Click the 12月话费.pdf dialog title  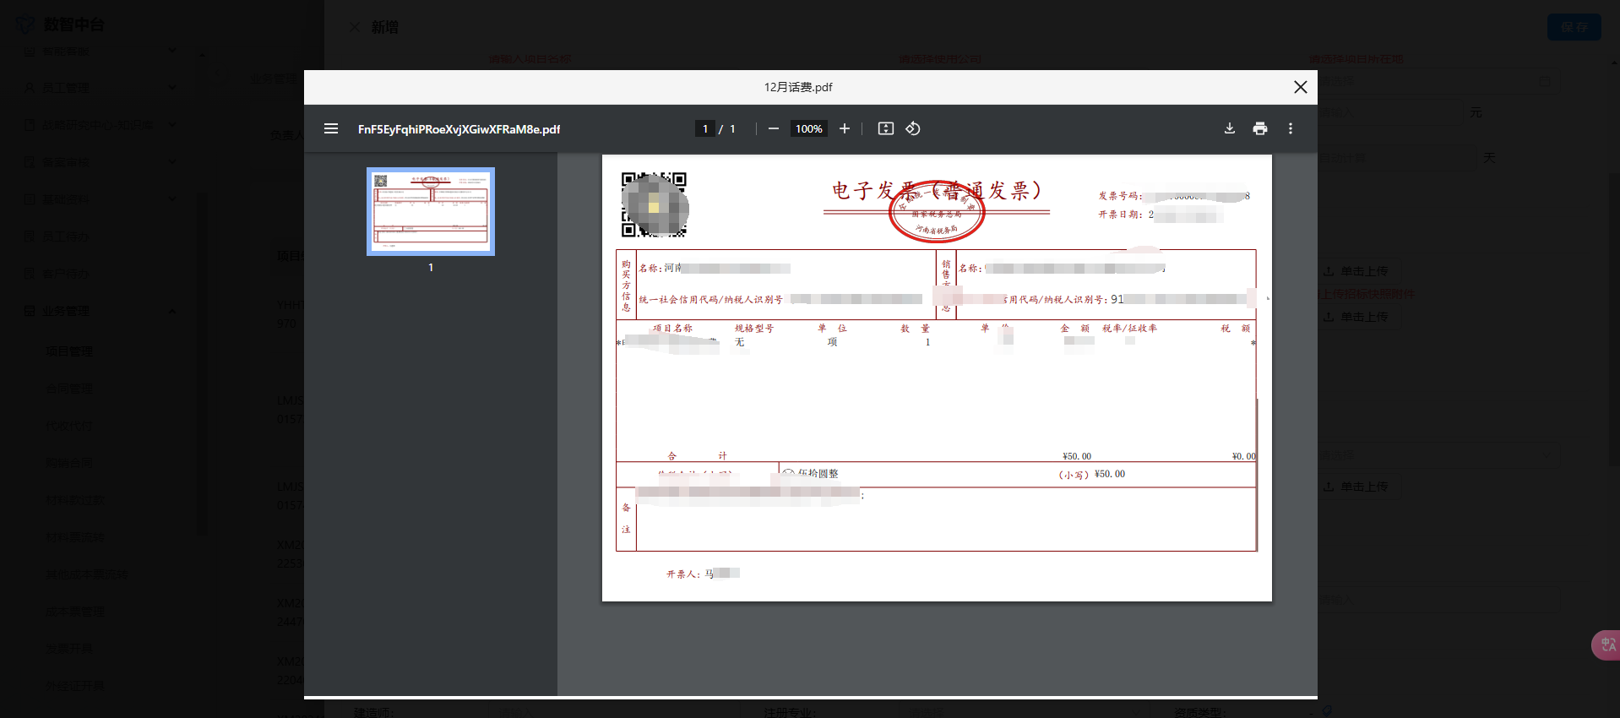798,87
